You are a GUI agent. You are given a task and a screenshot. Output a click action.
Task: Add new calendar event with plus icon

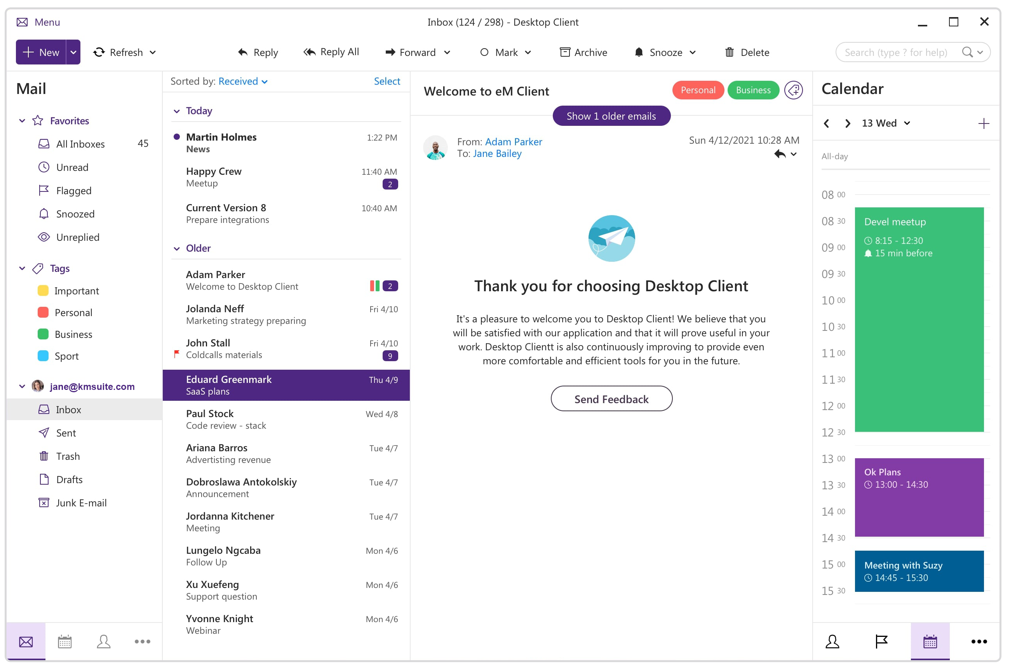pyautogui.click(x=984, y=123)
